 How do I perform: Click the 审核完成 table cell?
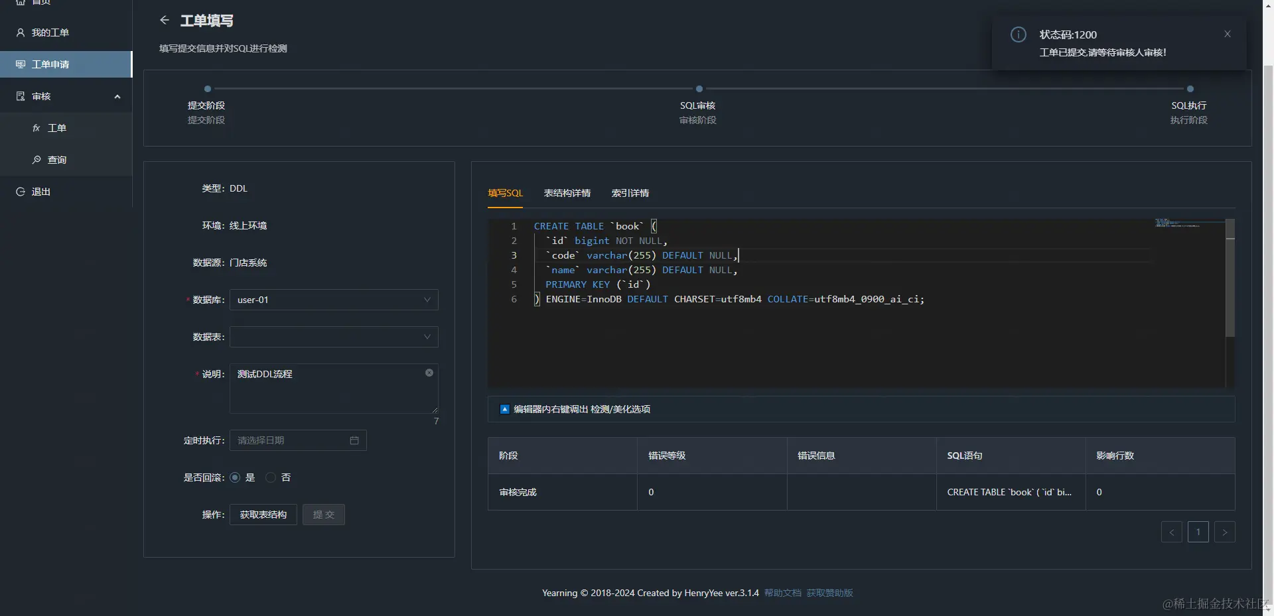[x=563, y=492]
